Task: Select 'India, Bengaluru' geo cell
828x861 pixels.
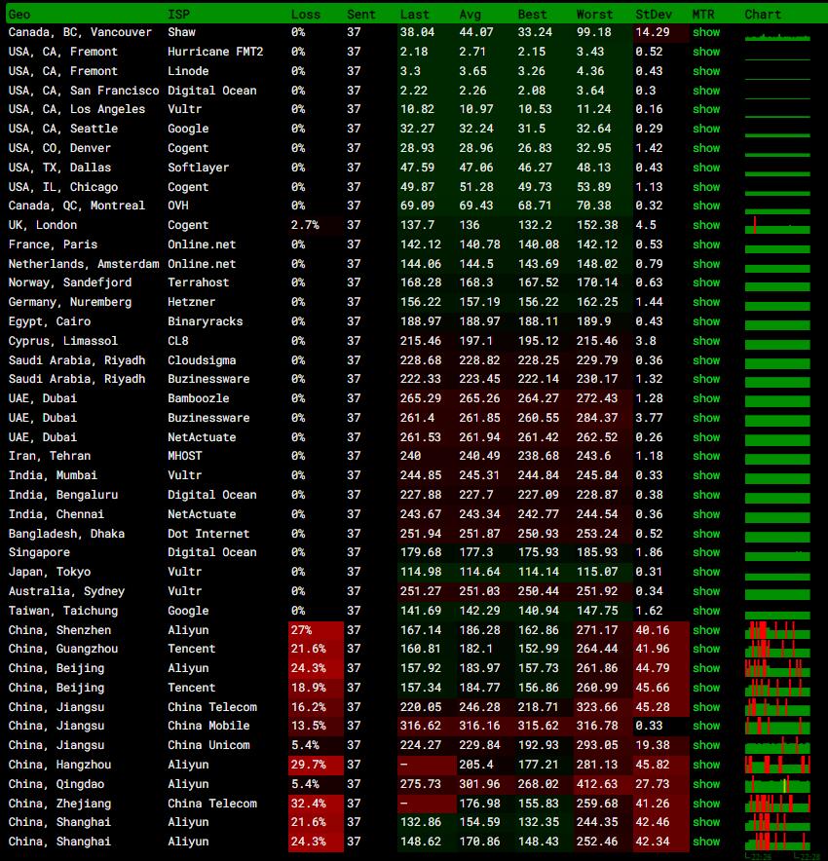Action: (x=63, y=496)
